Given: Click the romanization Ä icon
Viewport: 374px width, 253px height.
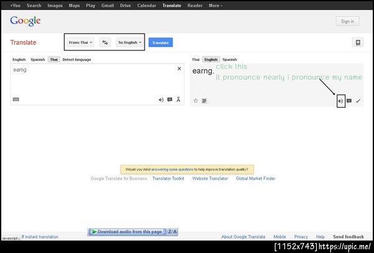Looking at the screenshot, I should coord(178,100).
